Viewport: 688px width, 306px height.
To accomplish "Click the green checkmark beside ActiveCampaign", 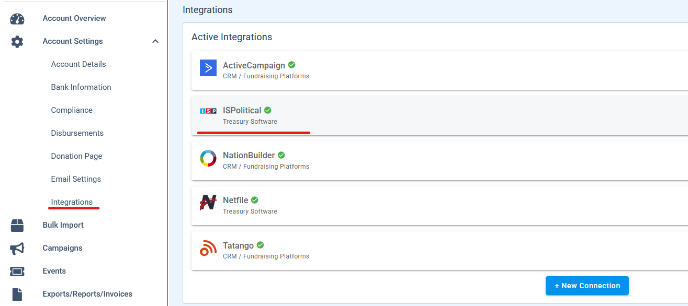I will (x=291, y=65).
